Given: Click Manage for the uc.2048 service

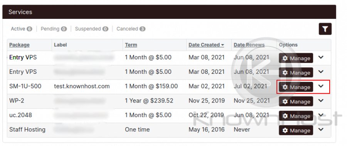Looking at the screenshot, I should pos(296,116).
